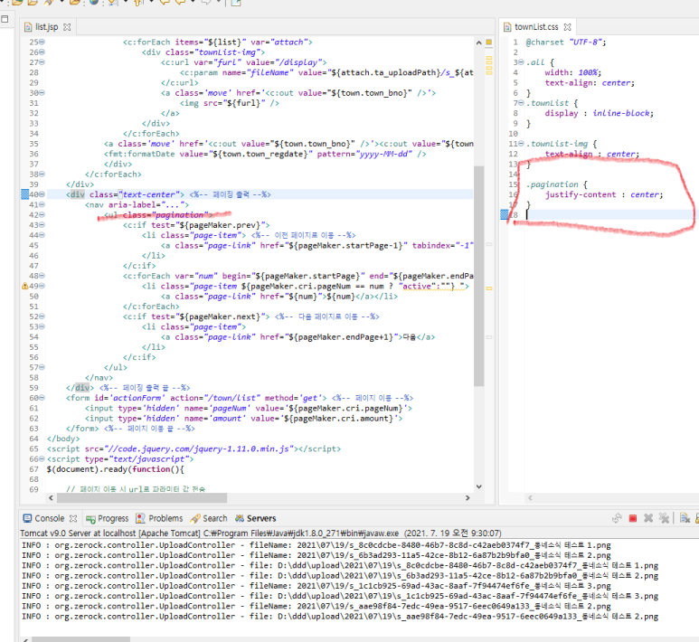This screenshot has width=699, height=642.
Task: Click the first INFO UploadController console line
Action: 316,545
